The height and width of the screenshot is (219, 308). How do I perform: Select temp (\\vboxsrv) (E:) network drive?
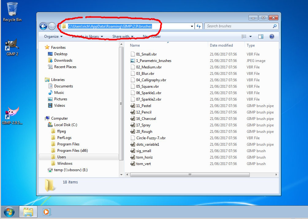tap(71, 170)
